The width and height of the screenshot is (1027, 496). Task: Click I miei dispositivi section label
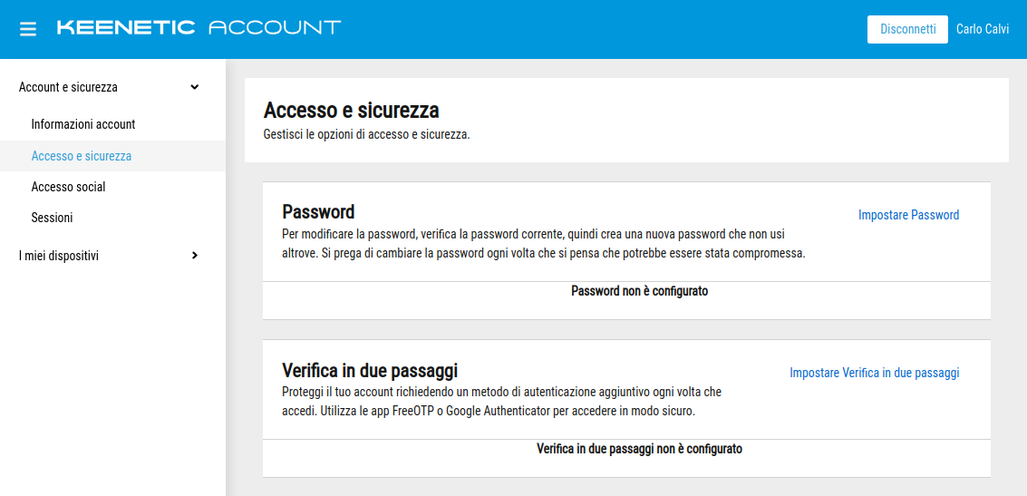tap(59, 256)
